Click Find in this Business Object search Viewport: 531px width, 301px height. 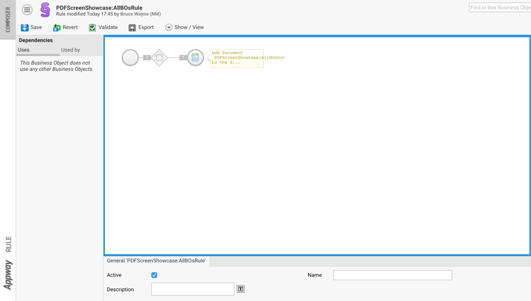(x=500, y=8)
